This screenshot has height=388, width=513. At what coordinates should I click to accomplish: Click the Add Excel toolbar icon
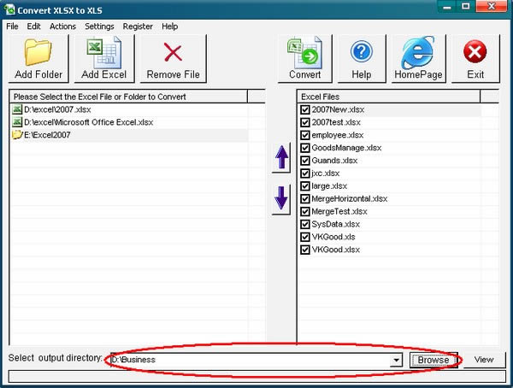coord(104,53)
